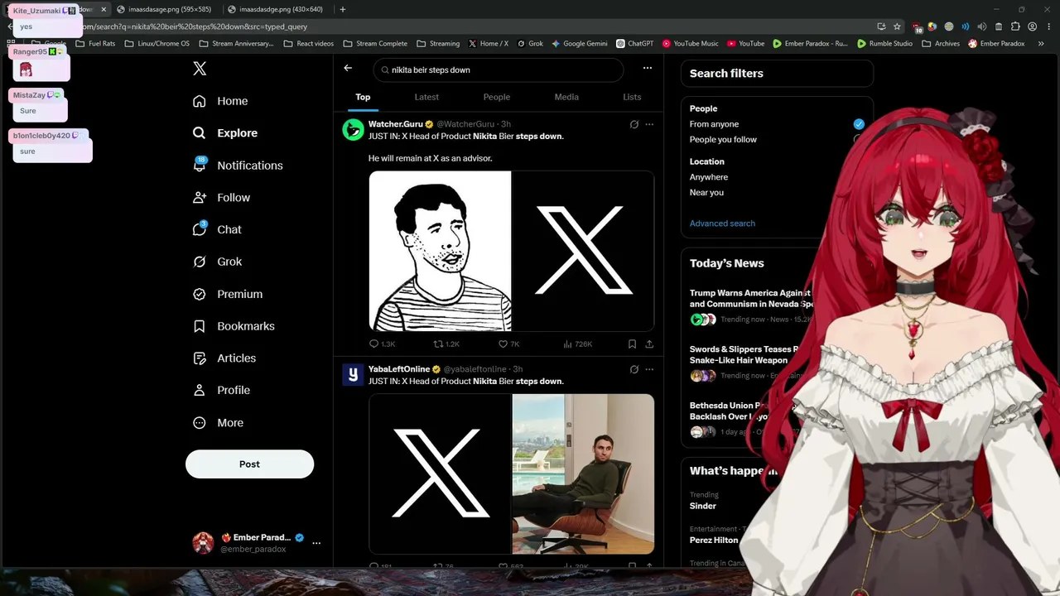Viewport: 1060px width, 596px height.
Task: Open more options on Watcher.Guru post
Action: [x=649, y=124]
